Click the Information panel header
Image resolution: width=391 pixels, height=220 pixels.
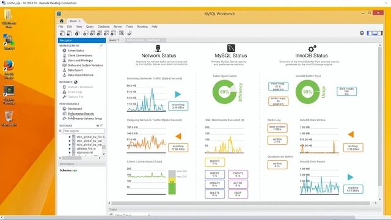[x=82, y=164]
